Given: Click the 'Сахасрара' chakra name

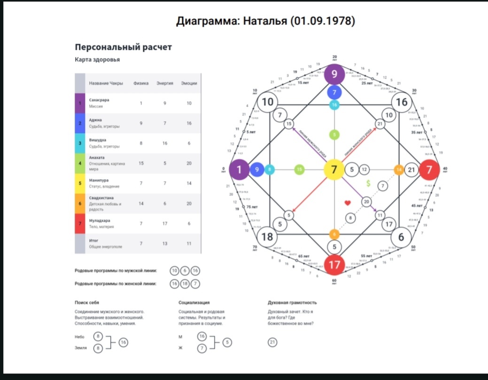Looking at the screenshot, I should pyautogui.click(x=99, y=100).
